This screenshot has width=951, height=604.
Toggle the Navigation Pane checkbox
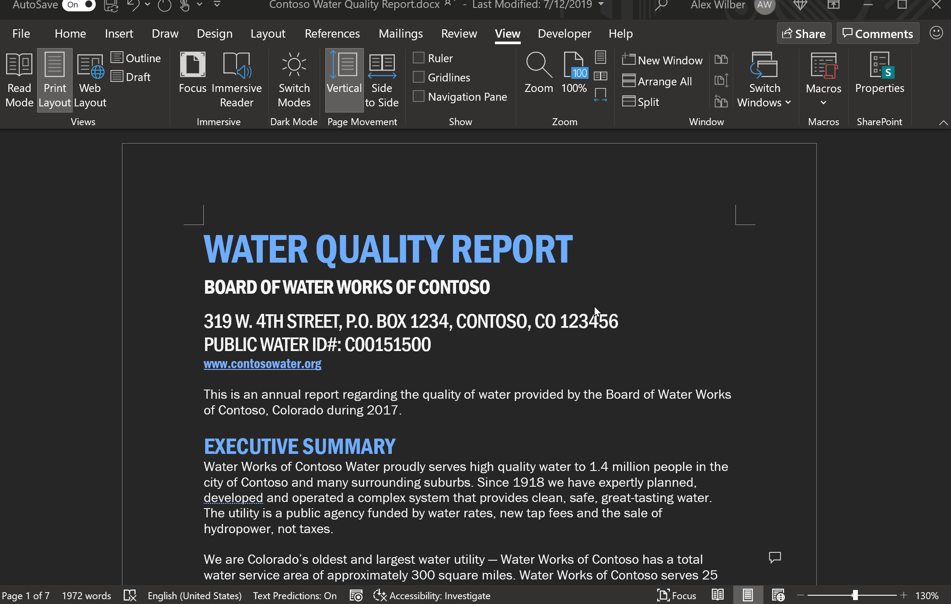(419, 96)
